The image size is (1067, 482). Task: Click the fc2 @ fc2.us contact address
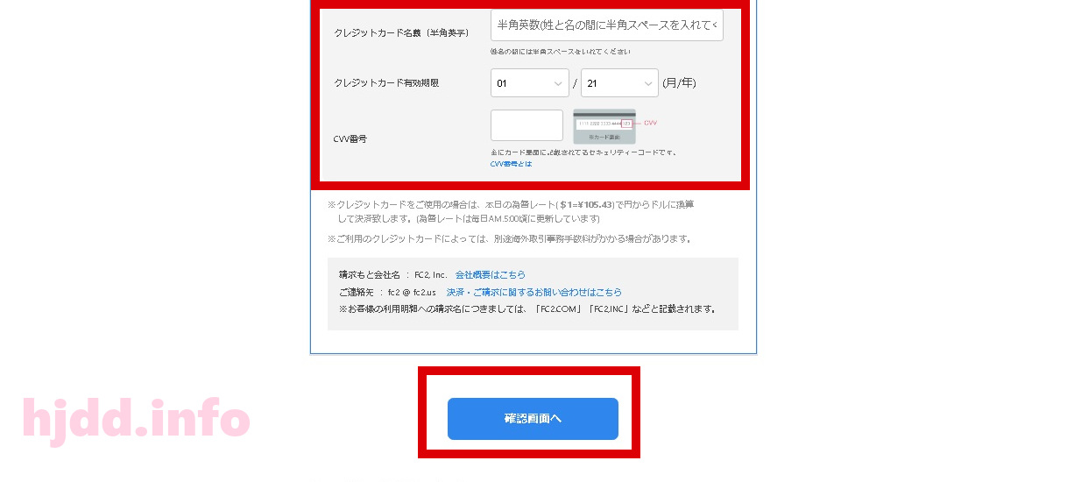412,293
